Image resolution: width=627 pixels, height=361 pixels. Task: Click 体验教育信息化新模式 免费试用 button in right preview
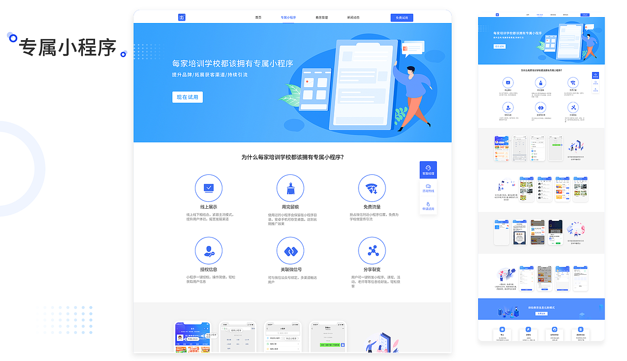pos(541,313)
